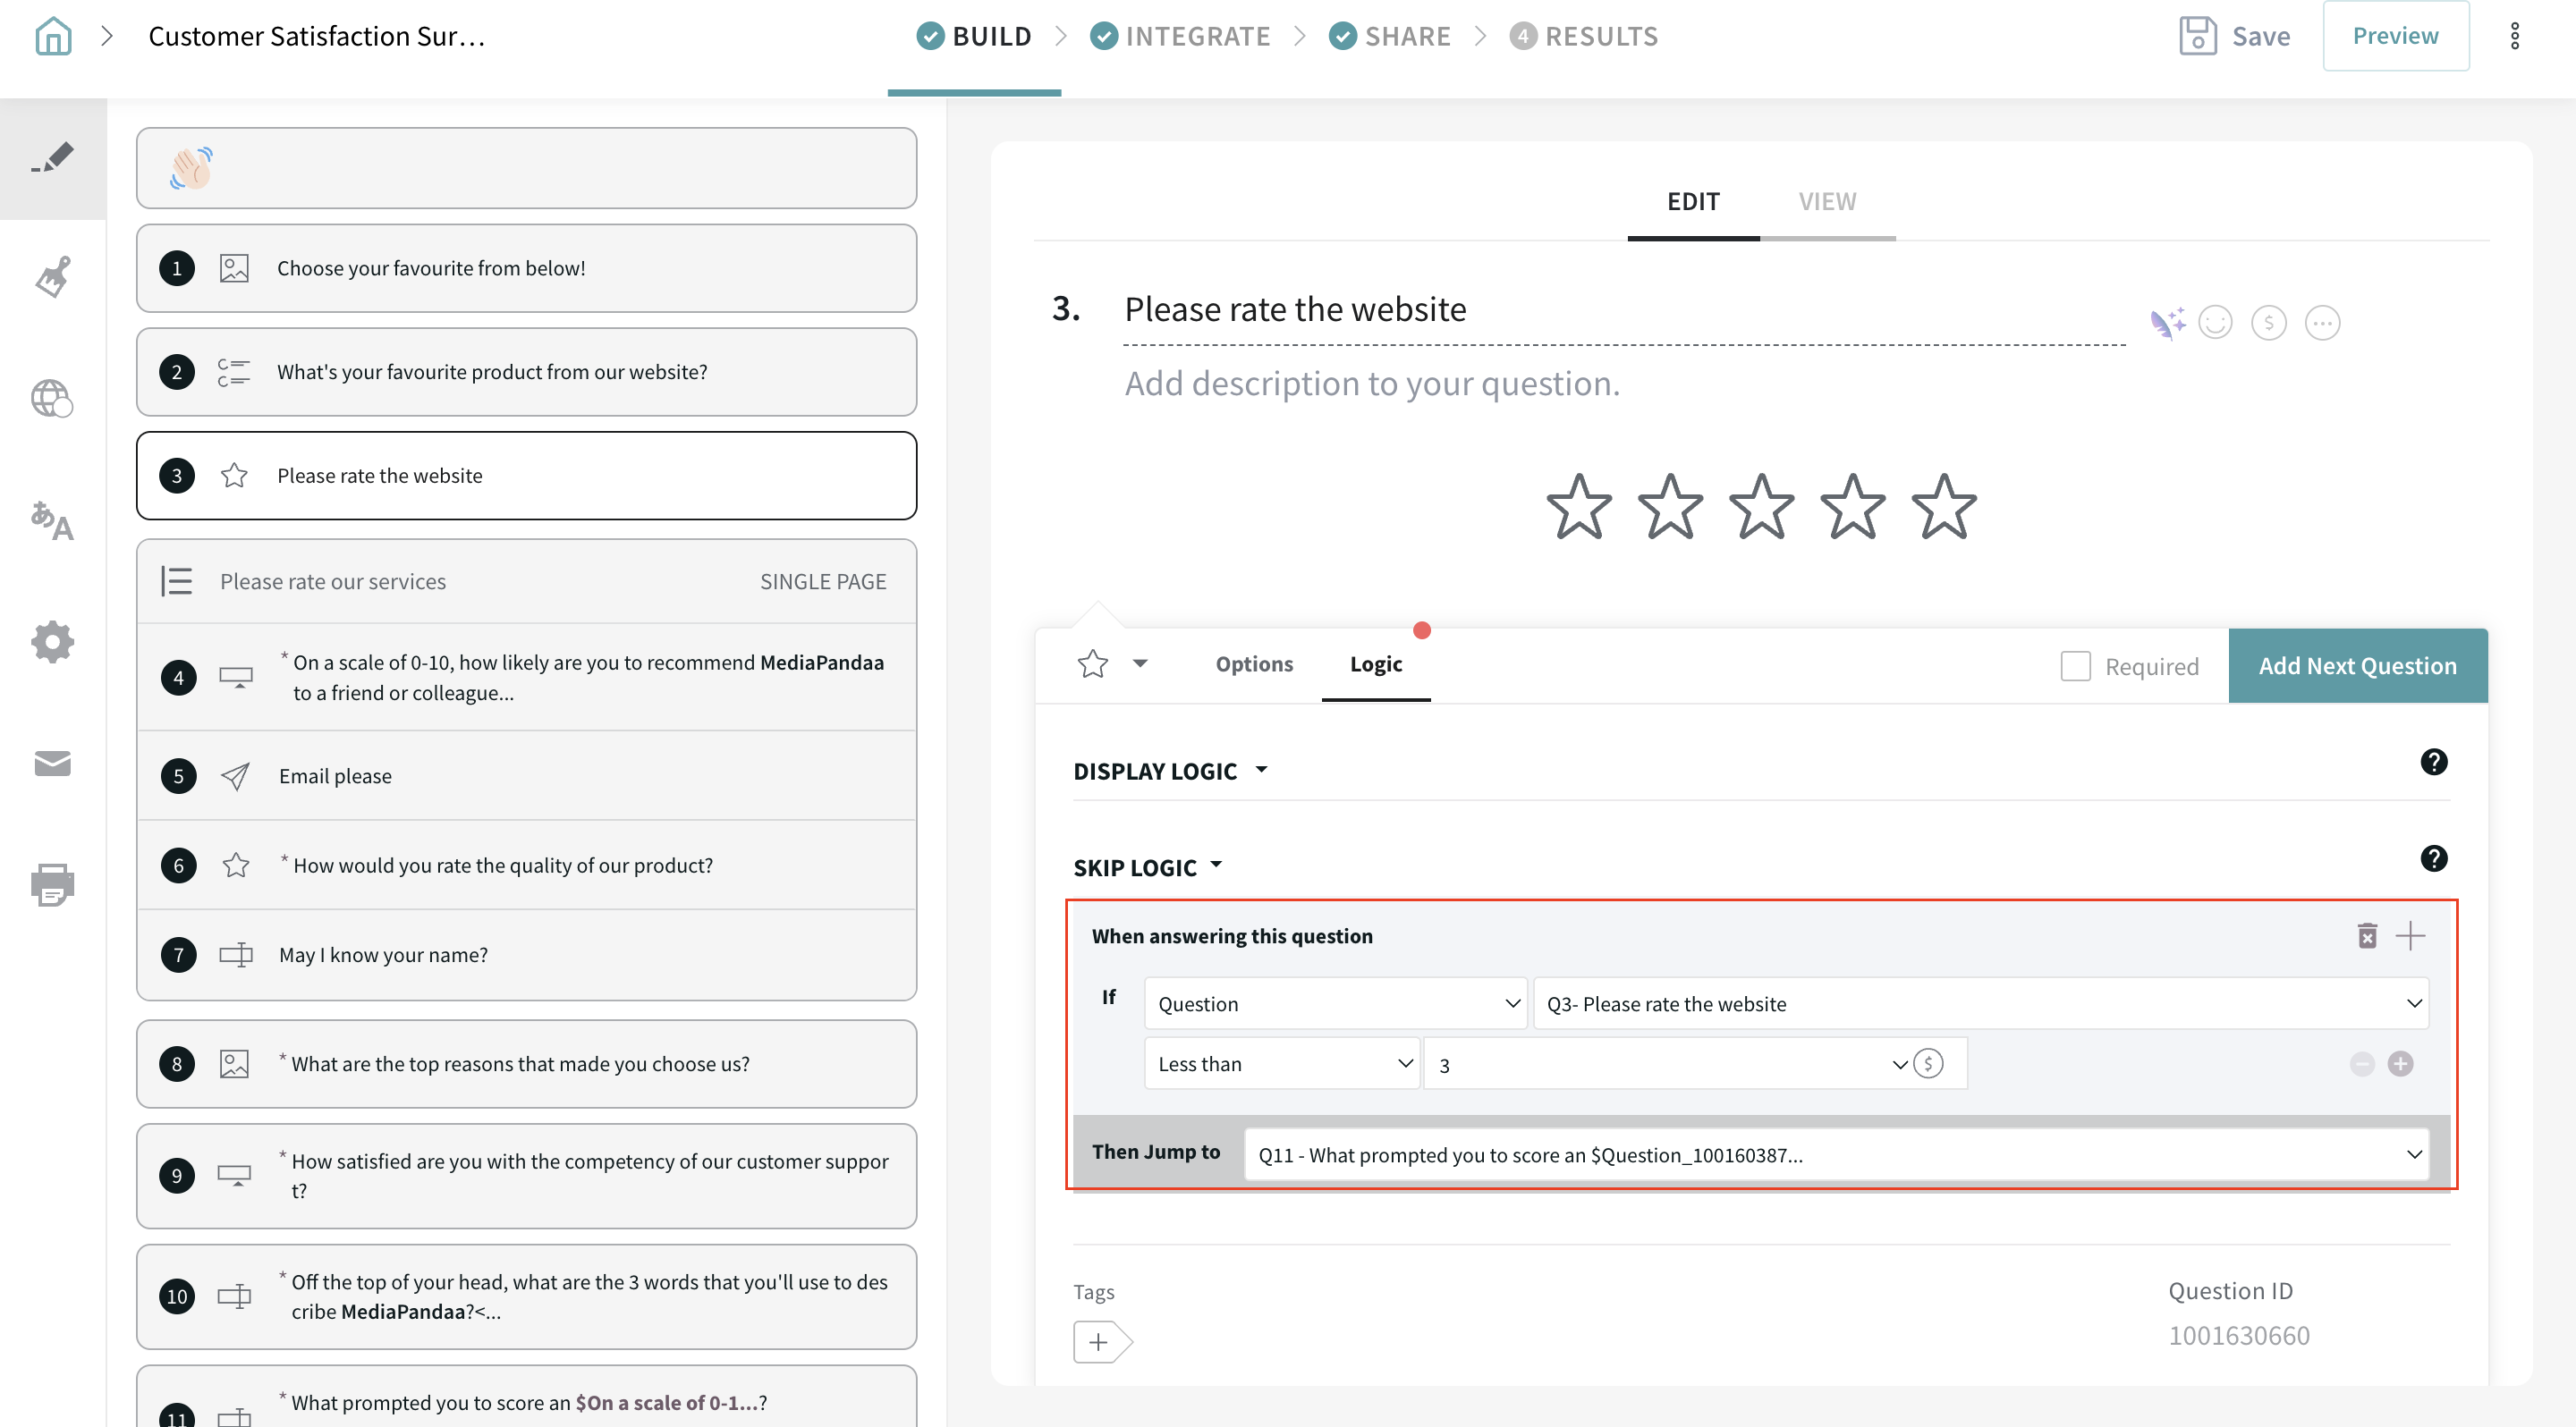The height and width of the screenshot is (1427, 2576).
Task: Click the Add Next Question button
Action: point(2357,665)
